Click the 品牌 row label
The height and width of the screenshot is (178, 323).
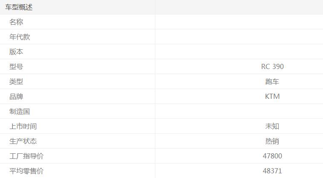tap(16, 97)
